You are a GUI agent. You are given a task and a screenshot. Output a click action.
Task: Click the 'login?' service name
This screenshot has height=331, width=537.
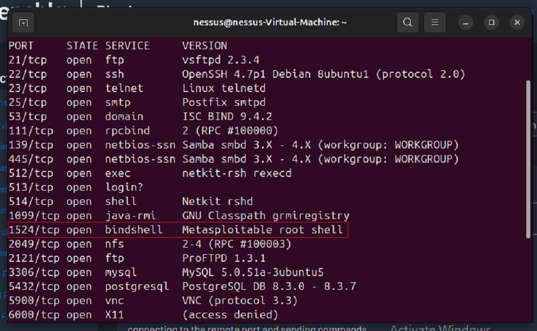(124, 188)
